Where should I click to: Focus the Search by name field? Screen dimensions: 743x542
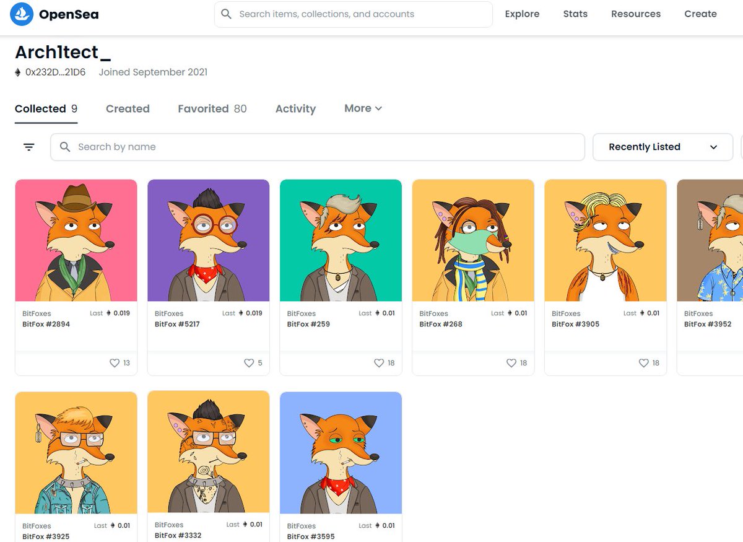point(318,147)
